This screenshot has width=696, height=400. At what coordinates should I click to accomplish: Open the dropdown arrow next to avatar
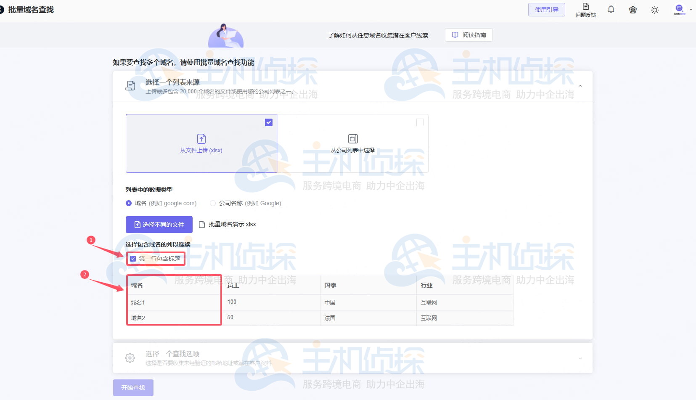(691, 10)
